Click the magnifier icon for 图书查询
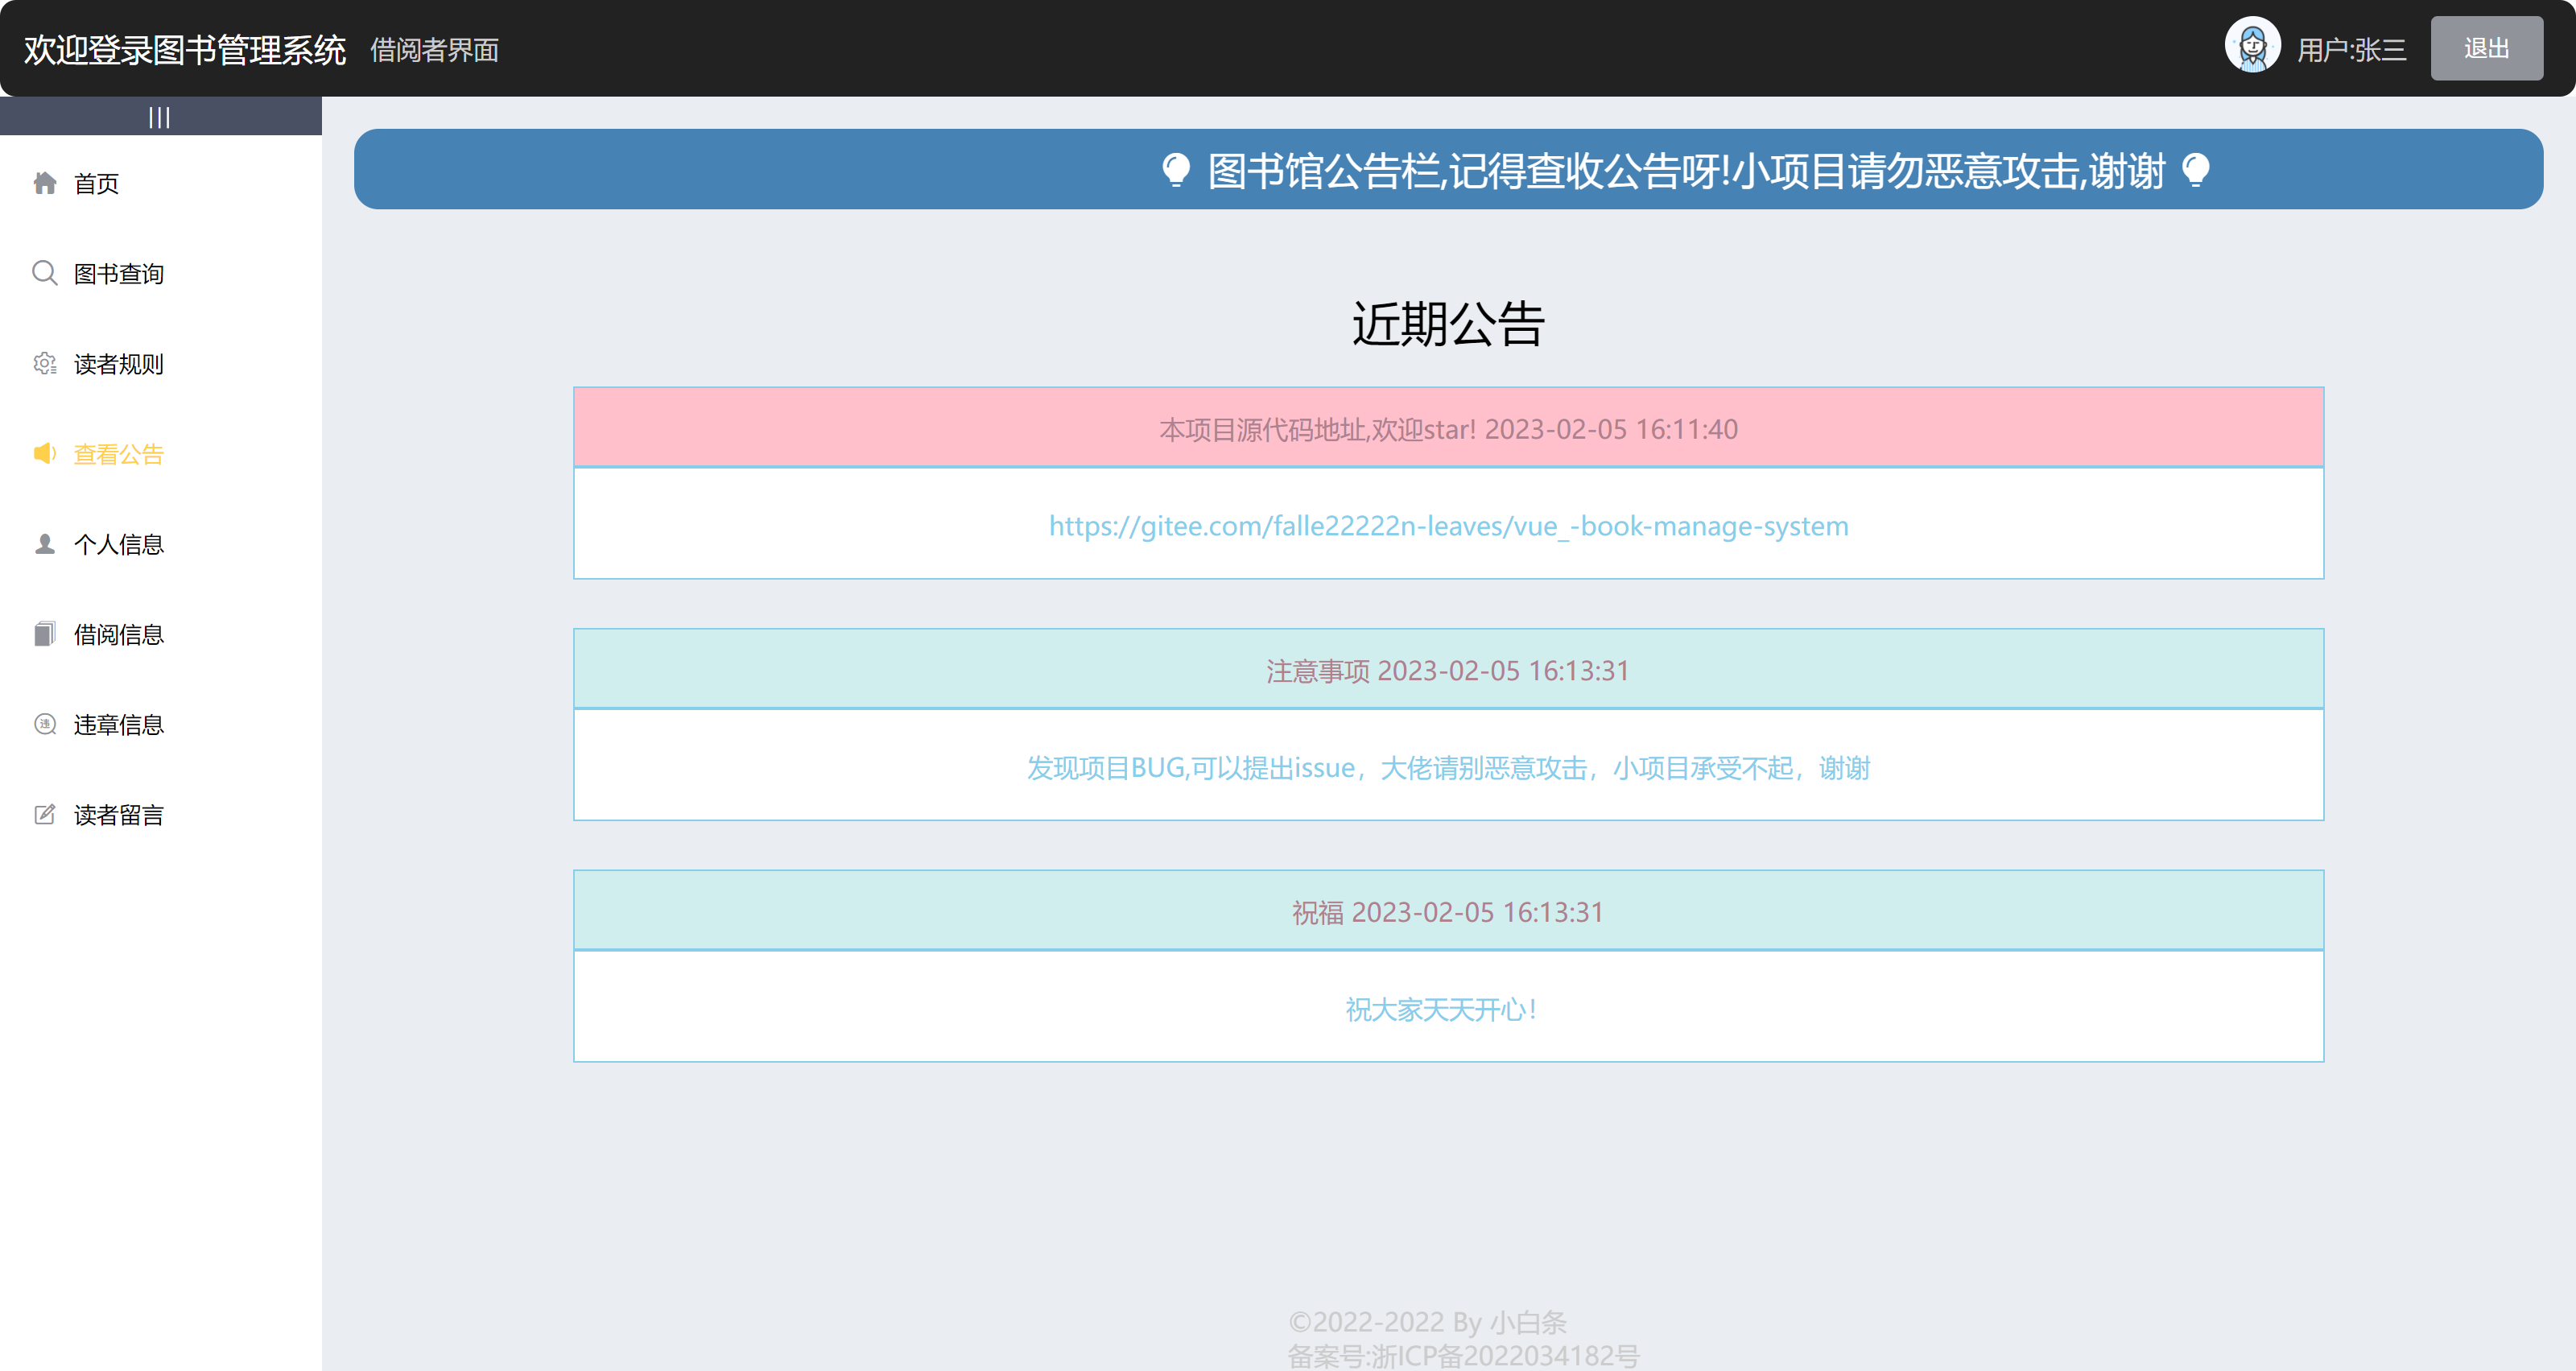This screenshot has height=1371, width=2576. pyautogui.click(x=45, y=273)
